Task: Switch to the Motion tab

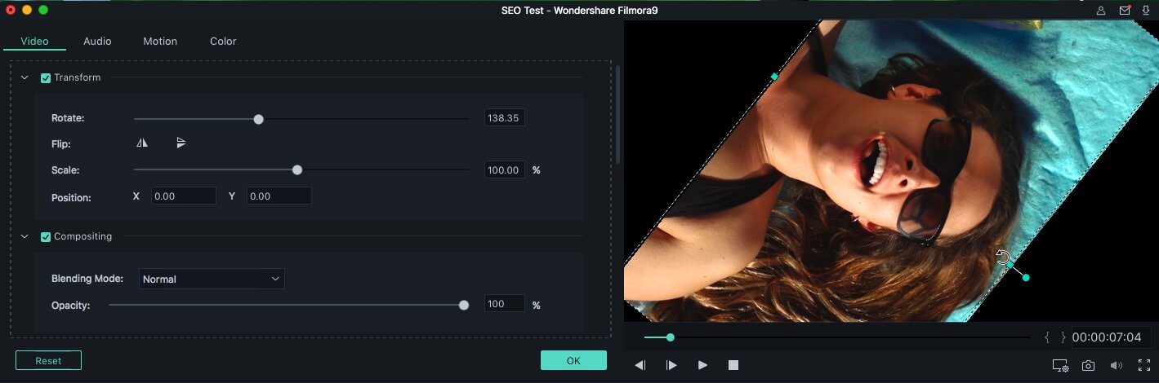Action: 160,41
